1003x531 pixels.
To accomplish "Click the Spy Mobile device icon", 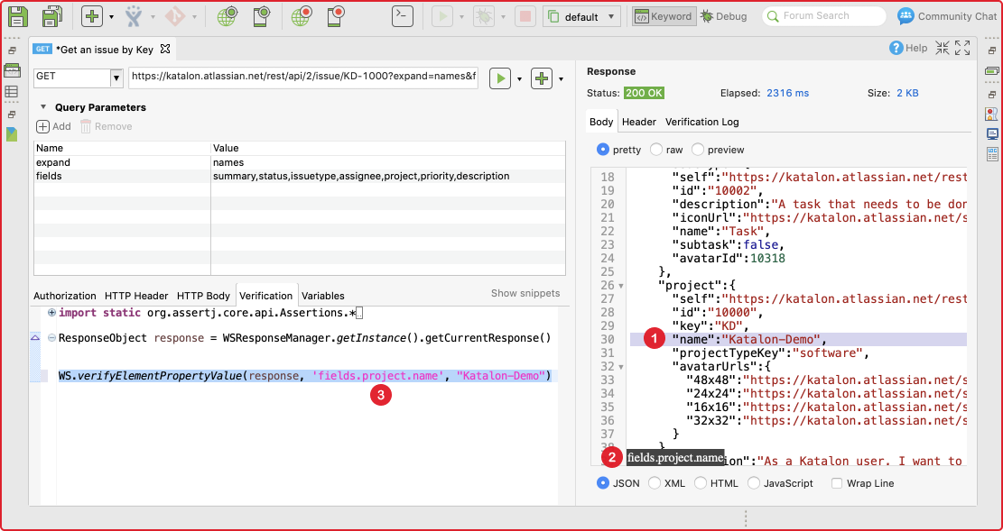I will [x=262, y=16].
